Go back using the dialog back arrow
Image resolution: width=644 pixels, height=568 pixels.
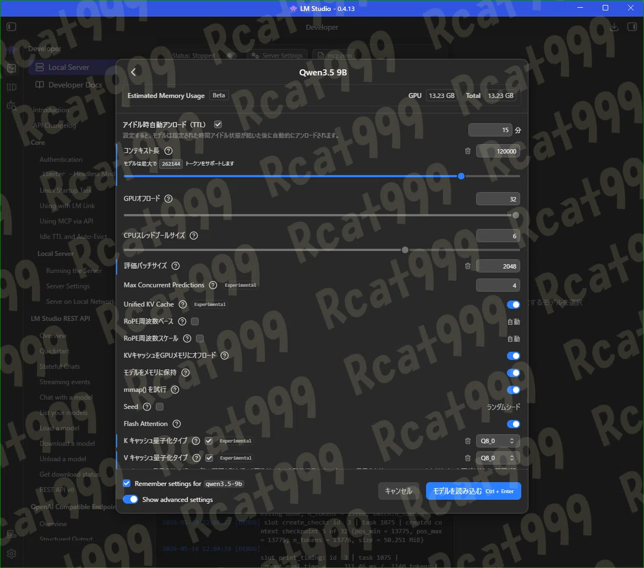click(133, 72)
